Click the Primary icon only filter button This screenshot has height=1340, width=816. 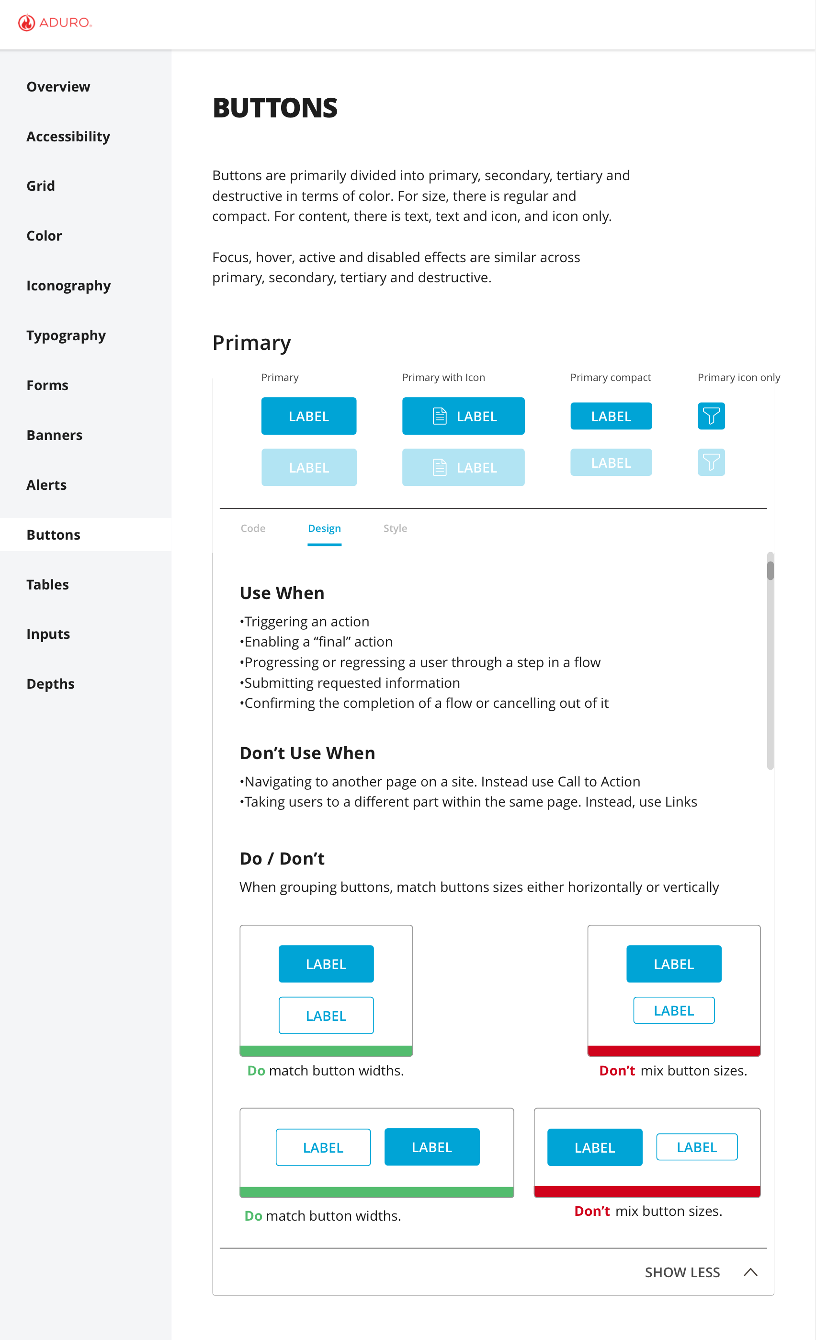coord(711,416)
